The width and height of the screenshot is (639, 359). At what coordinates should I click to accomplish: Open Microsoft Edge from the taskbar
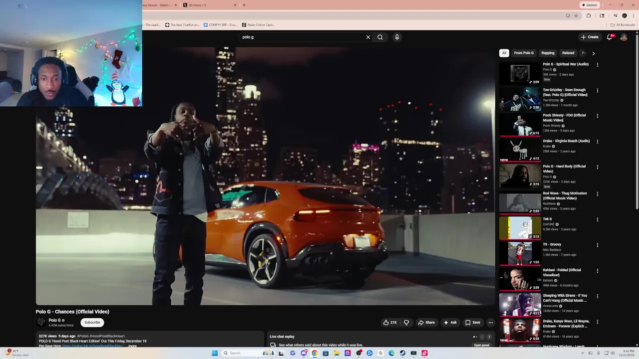pos(391,353)
